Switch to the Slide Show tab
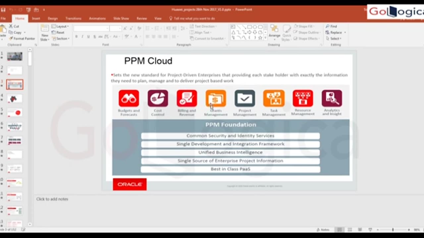This screenshot has width=424, height=238. point(121,19)
